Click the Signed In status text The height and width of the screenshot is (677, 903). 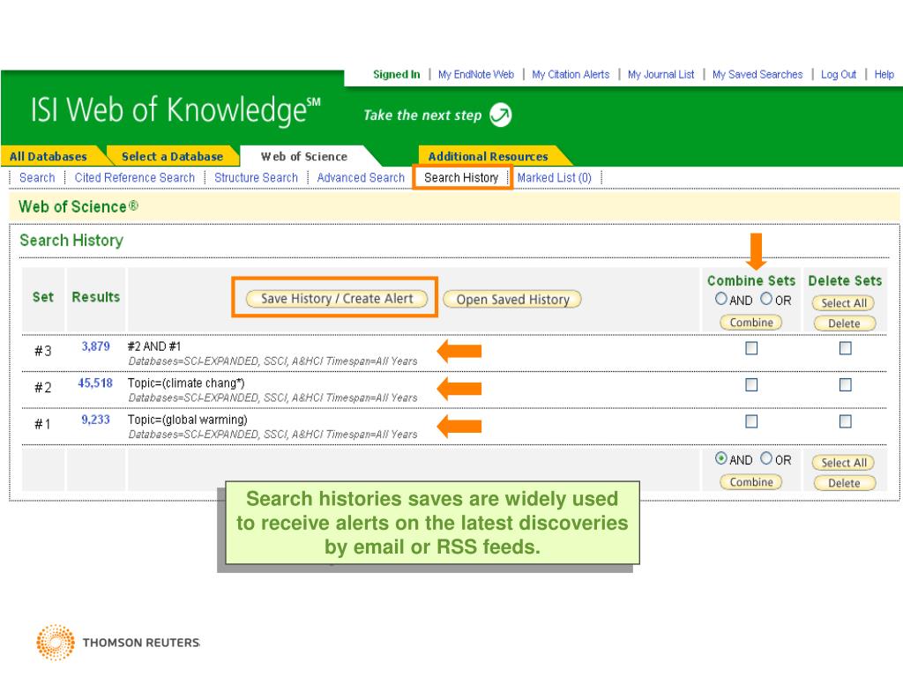[397, 74]
